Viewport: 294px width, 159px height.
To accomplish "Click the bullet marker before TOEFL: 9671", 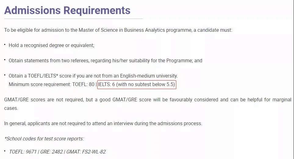I will pyautogui.click(x=5, y=151).
